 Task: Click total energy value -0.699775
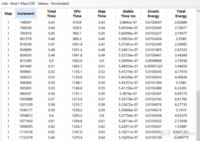(x=181, y=138)
